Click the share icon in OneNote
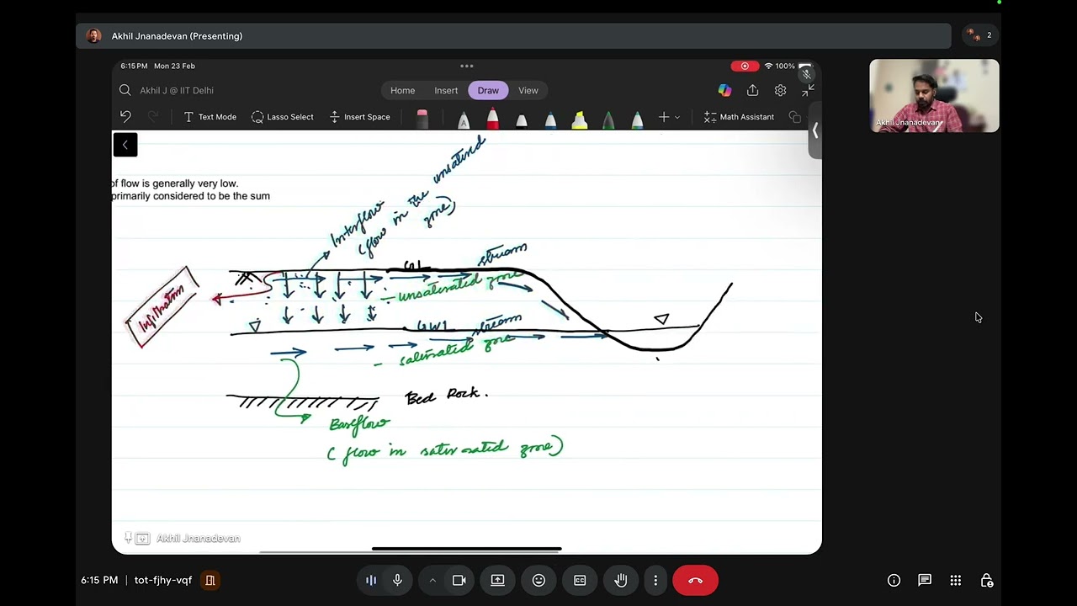Viewport: 1077px width, 606px height. tap(752, 90)
